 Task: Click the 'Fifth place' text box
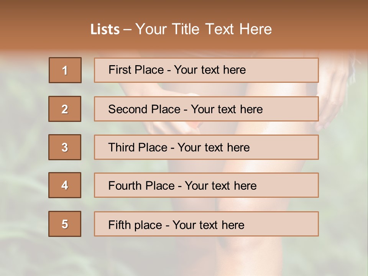point(206,224)
